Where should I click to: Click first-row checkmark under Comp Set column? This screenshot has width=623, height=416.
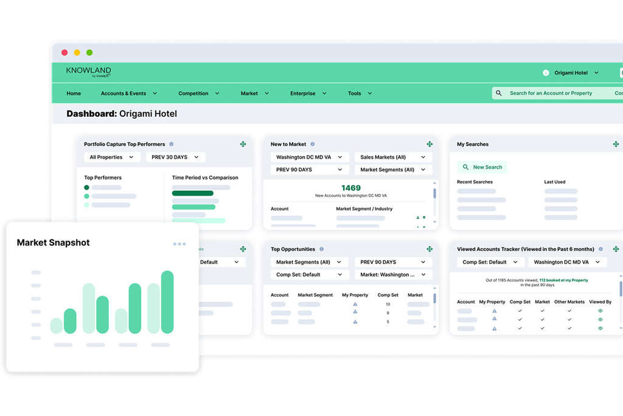coord(520,311)
